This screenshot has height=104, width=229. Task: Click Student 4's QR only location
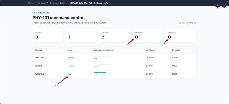coord(149,66)
